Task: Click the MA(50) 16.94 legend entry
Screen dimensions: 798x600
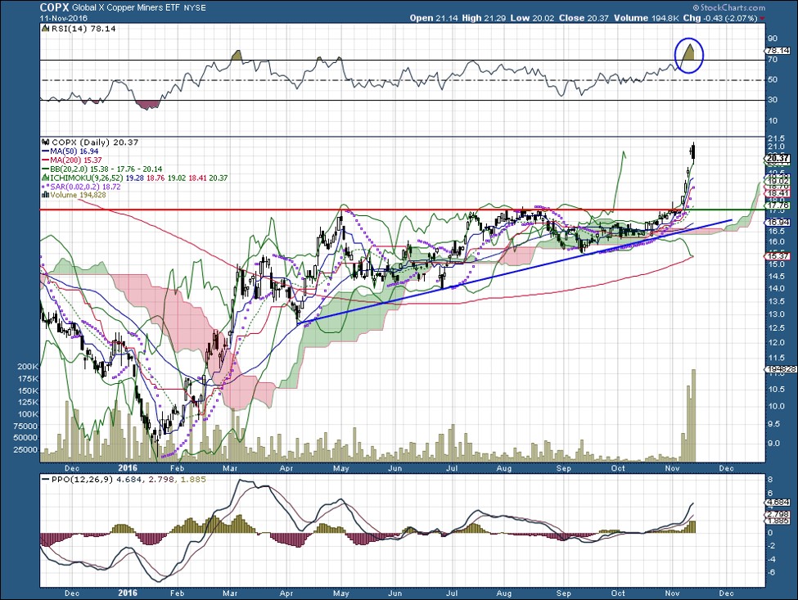Action: click(74, 151)
